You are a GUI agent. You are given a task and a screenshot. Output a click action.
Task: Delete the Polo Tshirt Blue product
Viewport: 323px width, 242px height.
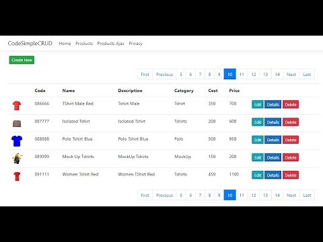(291, 140)
